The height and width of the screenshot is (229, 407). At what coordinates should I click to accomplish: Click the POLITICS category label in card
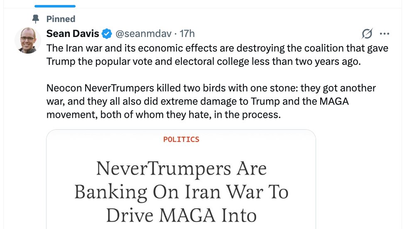[181, 139]
